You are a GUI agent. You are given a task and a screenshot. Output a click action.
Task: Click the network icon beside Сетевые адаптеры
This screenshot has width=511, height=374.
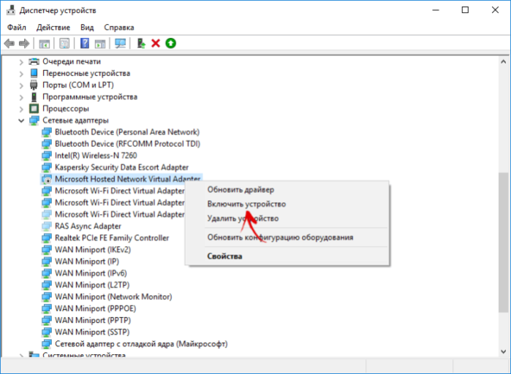[34, 121]
